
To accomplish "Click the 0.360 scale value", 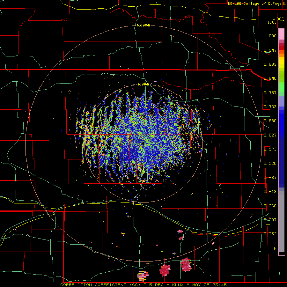I will coord(270,206).
